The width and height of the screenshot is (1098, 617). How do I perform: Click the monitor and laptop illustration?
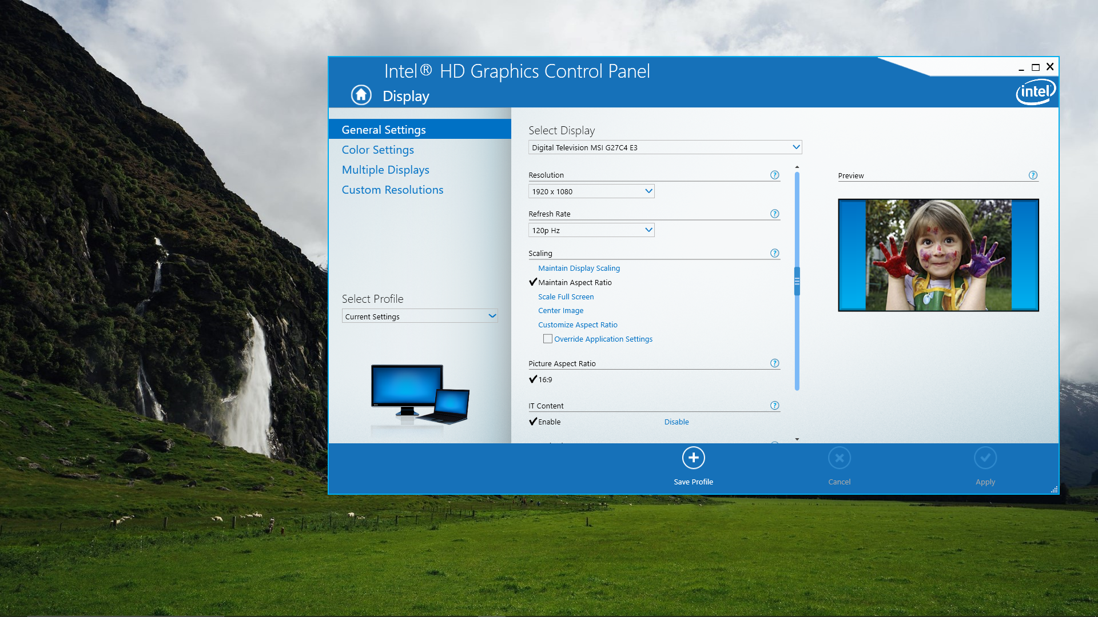[x=420, y=395]
